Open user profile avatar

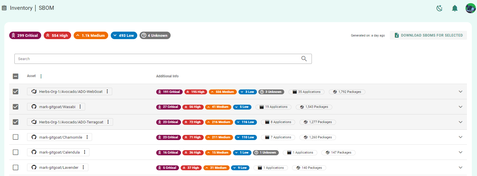click(x=470, y=8)
